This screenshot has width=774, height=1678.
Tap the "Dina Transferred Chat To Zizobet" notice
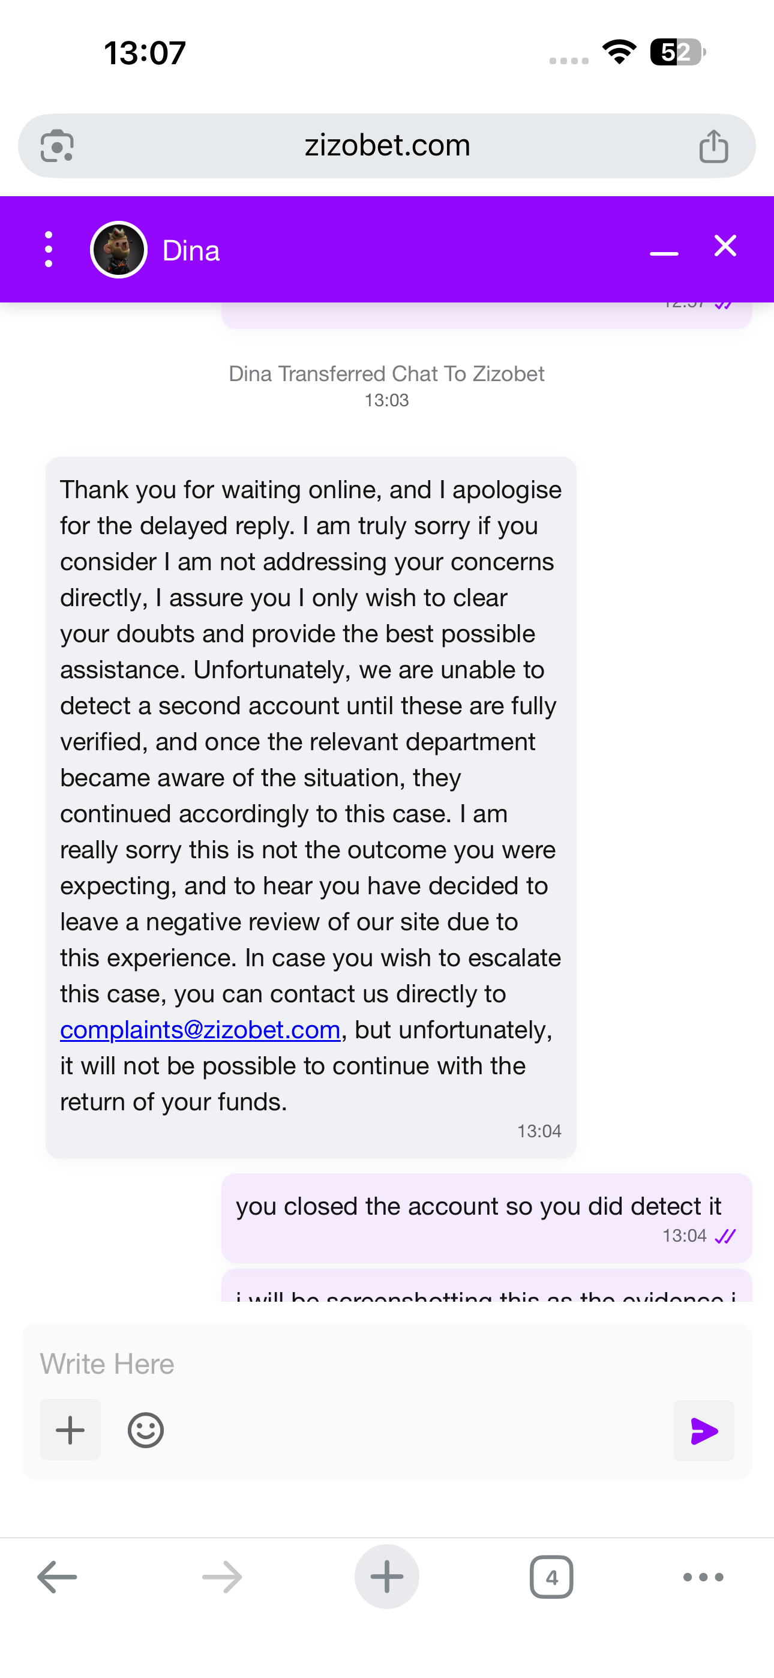point(386,374)
